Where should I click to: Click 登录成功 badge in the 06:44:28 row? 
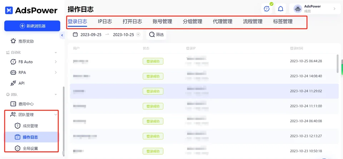pyautogui.click(x=153, y=61)
